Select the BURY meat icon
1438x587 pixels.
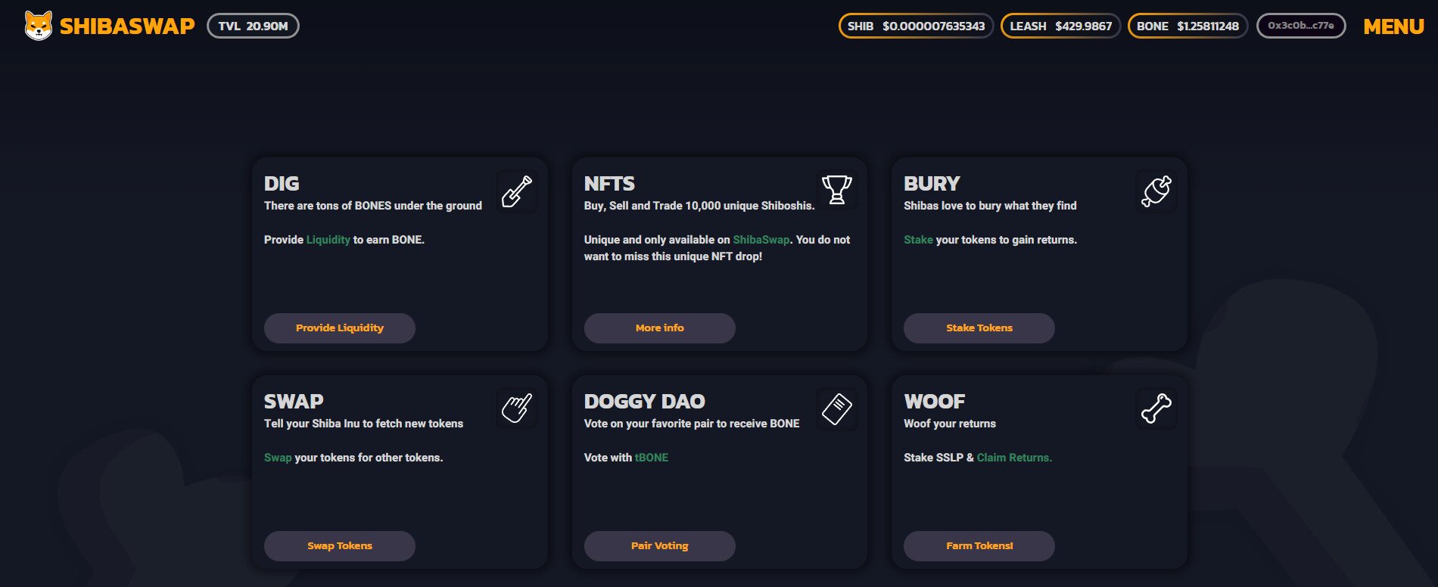click(x=1156, y=191)
